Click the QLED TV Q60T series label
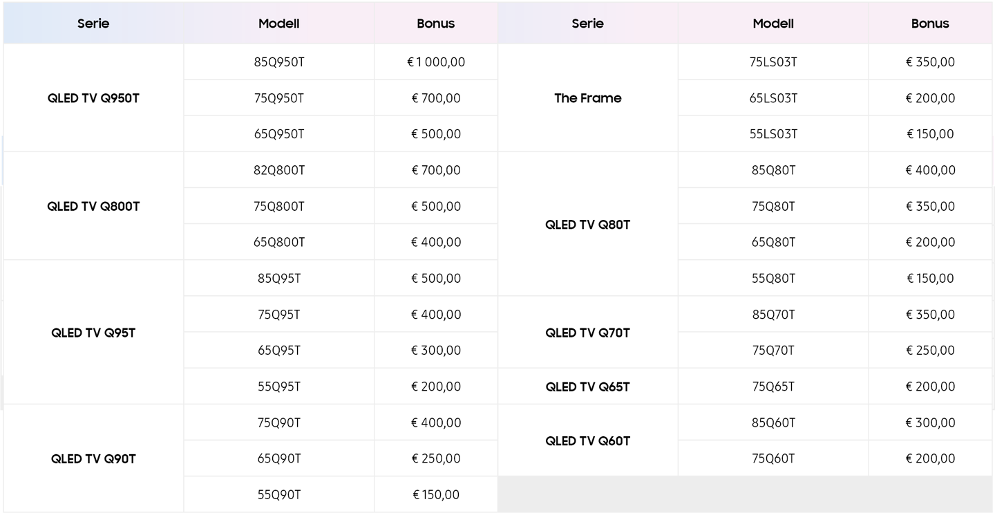995x522 pixels. click(x=588, y=441)
